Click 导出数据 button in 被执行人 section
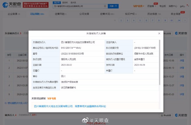 click(x=166, y=115)
